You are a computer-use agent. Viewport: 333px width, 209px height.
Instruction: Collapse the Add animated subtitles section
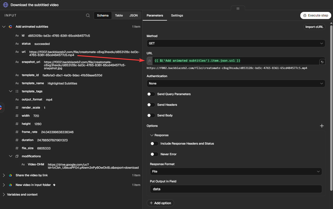click(4, 27)
